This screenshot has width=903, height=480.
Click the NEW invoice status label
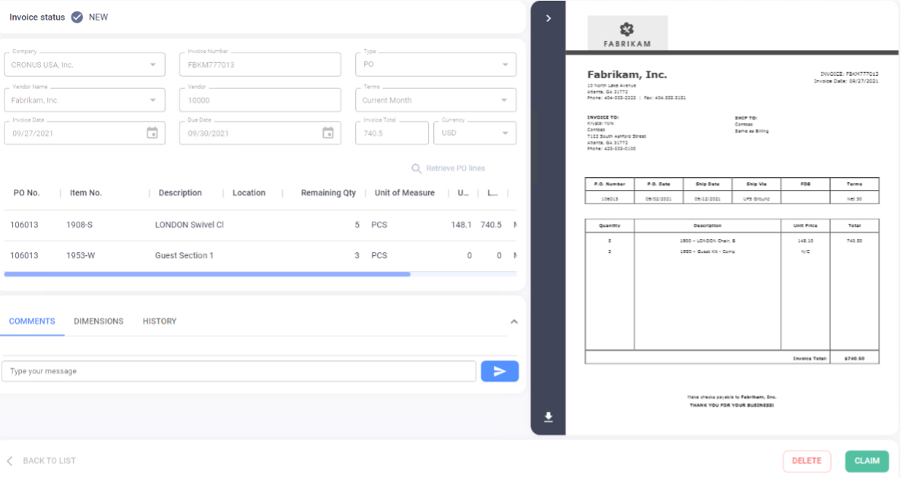(99, 17)
